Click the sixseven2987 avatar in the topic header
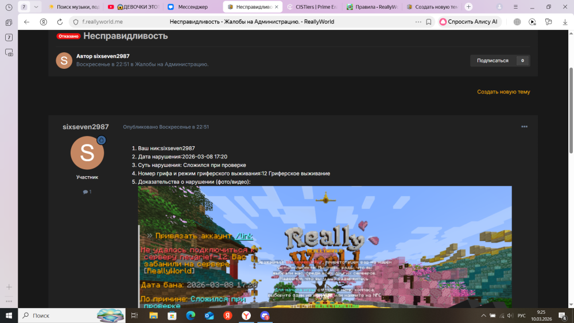574x323 pixels. pos(64,60)
